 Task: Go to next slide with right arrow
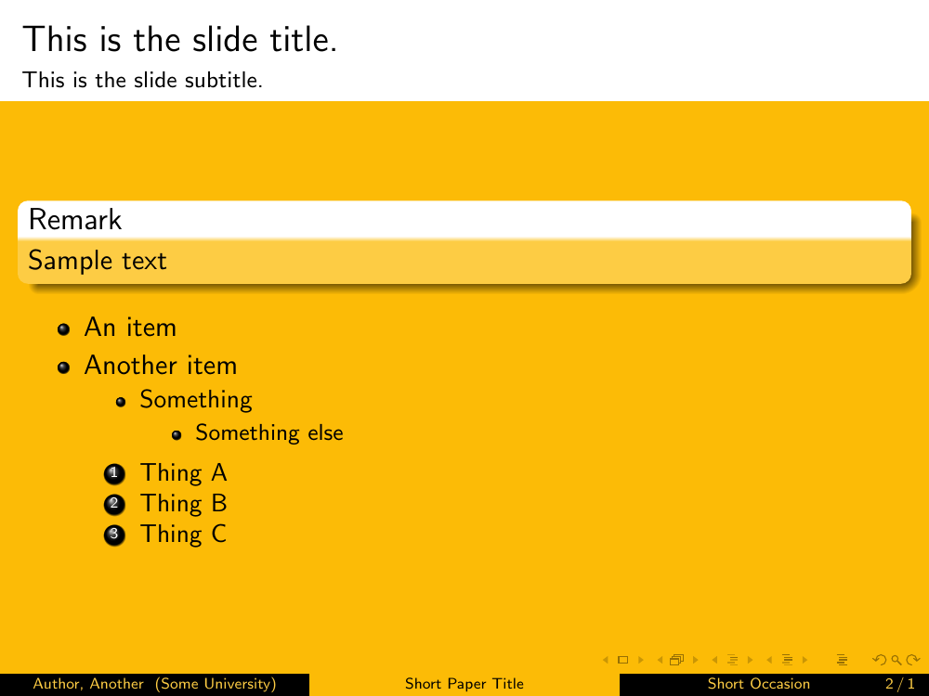[640, 661]
